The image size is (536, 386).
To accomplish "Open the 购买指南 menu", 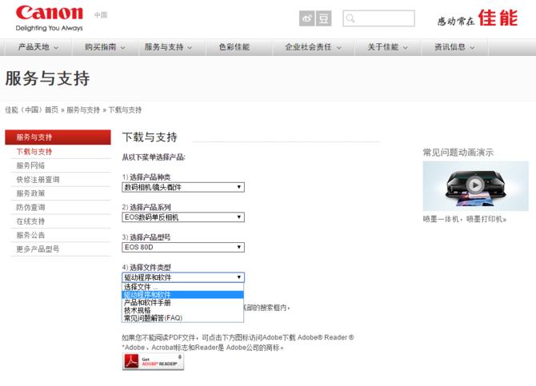I will point(105,47).
